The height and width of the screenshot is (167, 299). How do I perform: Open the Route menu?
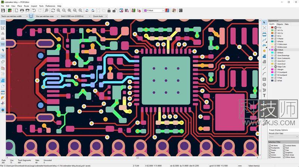pos(26,6)
